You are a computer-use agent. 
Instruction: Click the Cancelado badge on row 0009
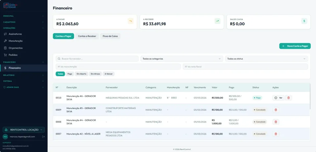tap(260, 110)
